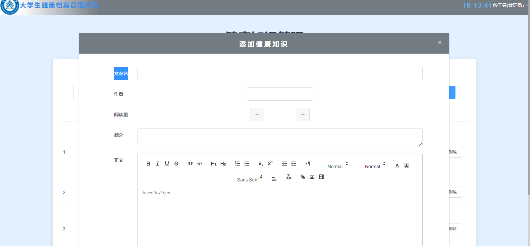This screenshot has height=246, width=530.
Task: Apply bullet list formatting
Action: point(247,164)
